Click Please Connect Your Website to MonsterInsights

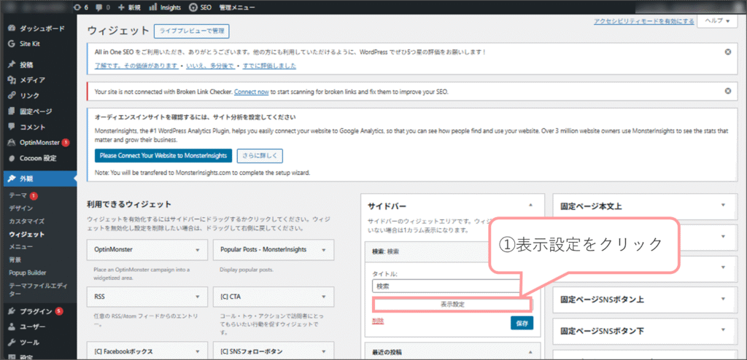click(164, 155)
